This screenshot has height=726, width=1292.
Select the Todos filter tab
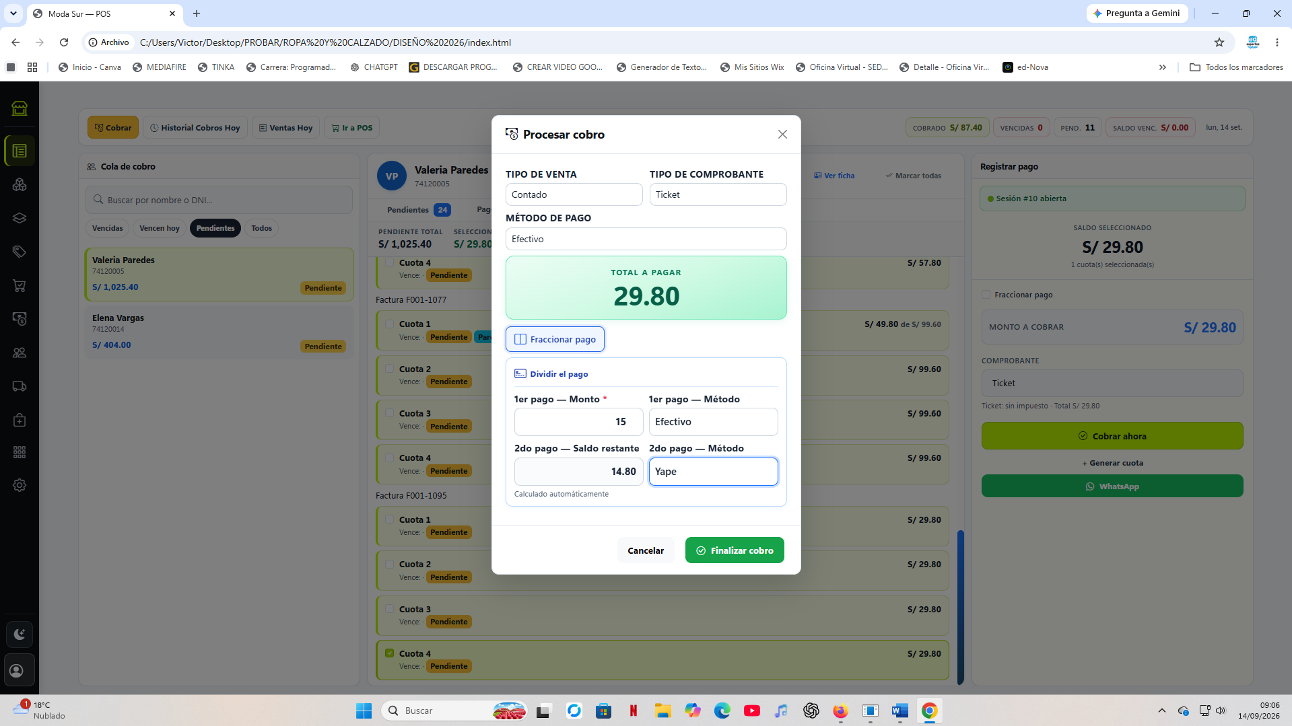(261, 228)
